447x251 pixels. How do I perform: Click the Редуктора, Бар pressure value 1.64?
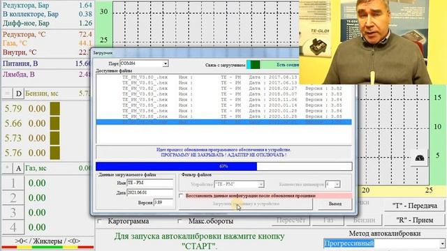coord(85,5)
